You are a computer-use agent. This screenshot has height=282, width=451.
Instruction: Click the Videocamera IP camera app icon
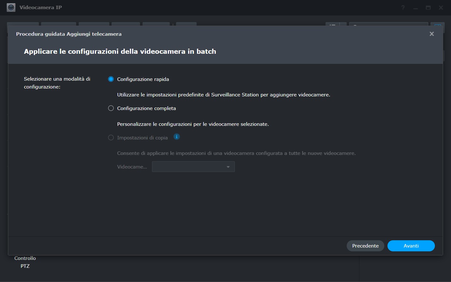[11, 8]
